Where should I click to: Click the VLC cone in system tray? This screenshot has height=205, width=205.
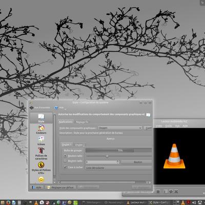pos(183,202)
